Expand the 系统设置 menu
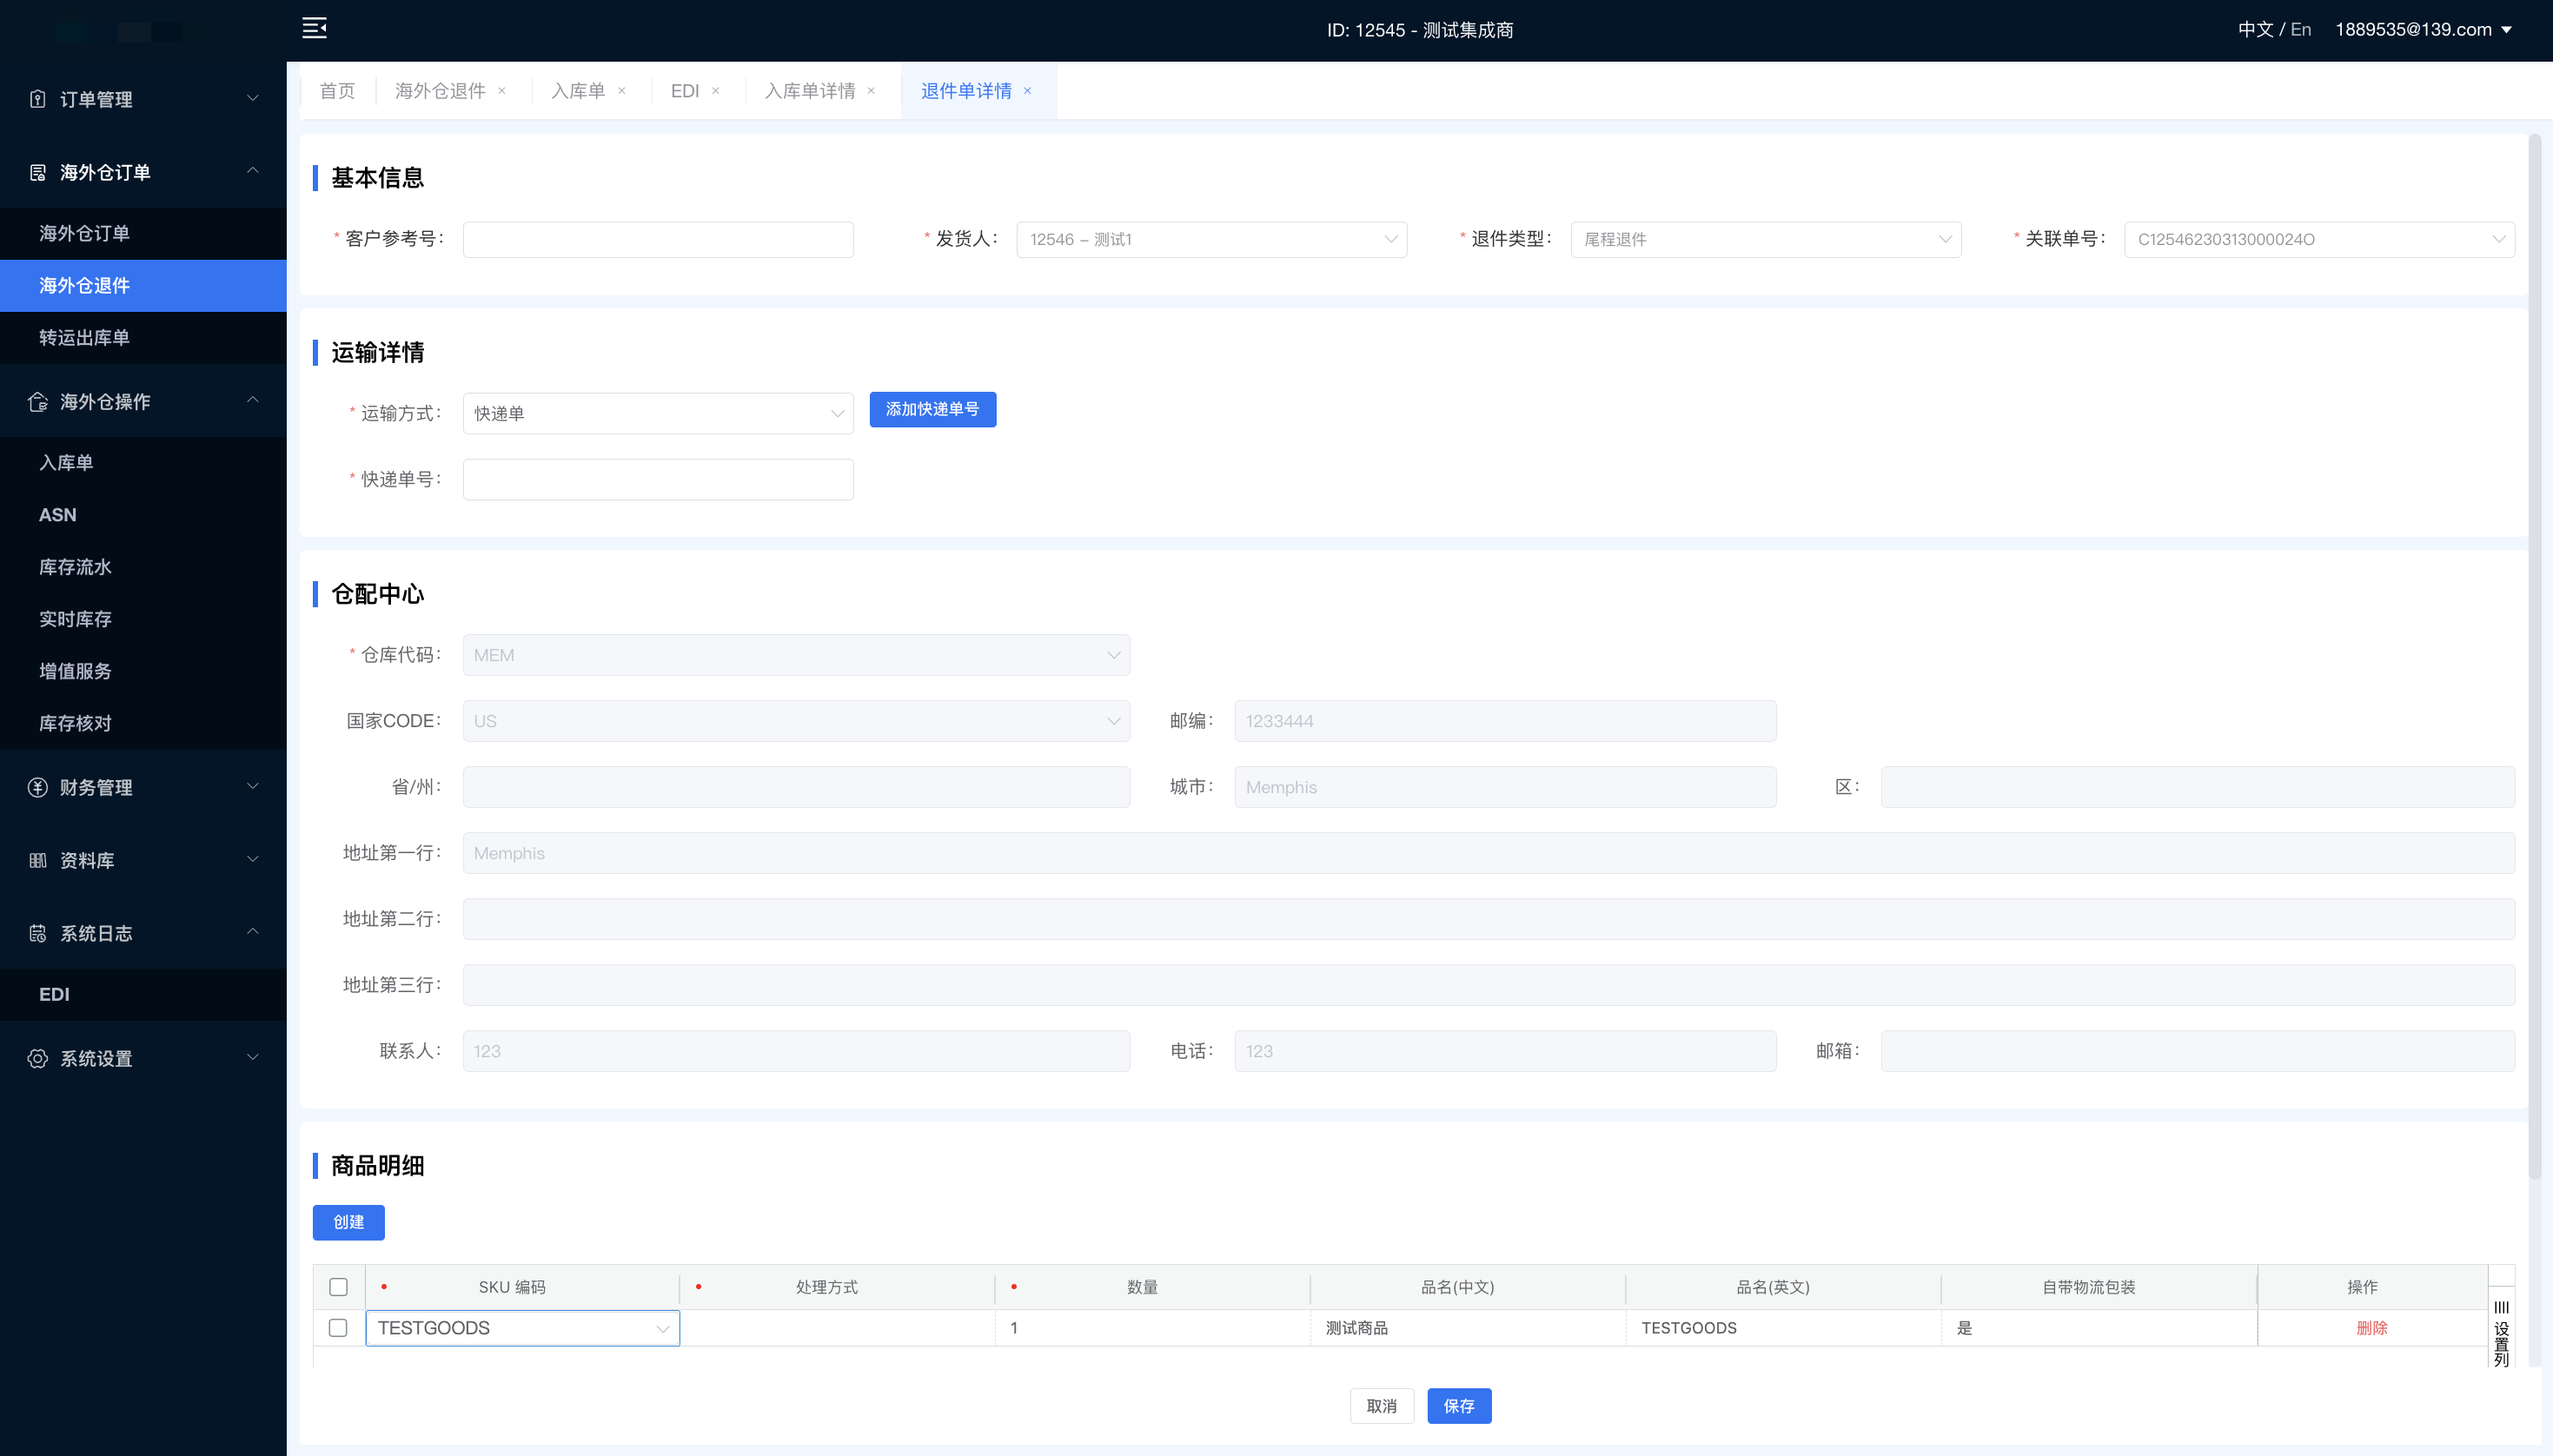 click(253, 1057)
